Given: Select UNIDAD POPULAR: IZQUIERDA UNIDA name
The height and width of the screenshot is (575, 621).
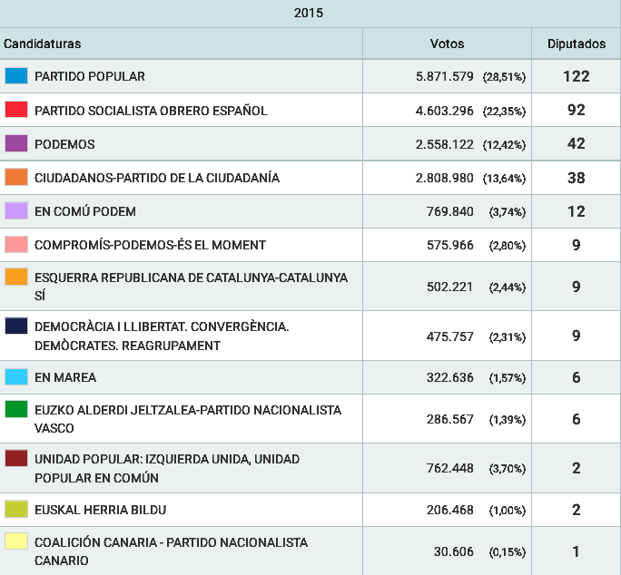Looking at the screenshot, I should click(x=167, y=468).
